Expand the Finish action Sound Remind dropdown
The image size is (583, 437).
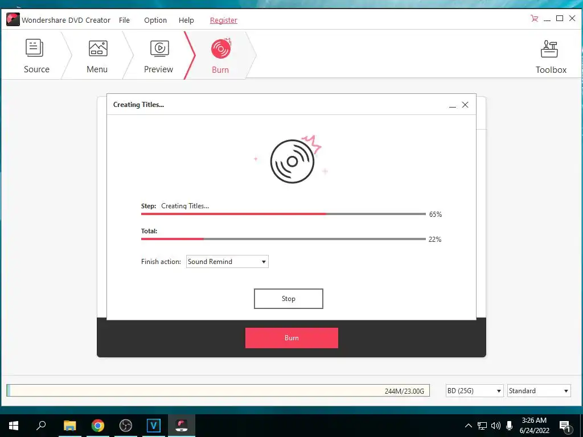pos(227,262)
